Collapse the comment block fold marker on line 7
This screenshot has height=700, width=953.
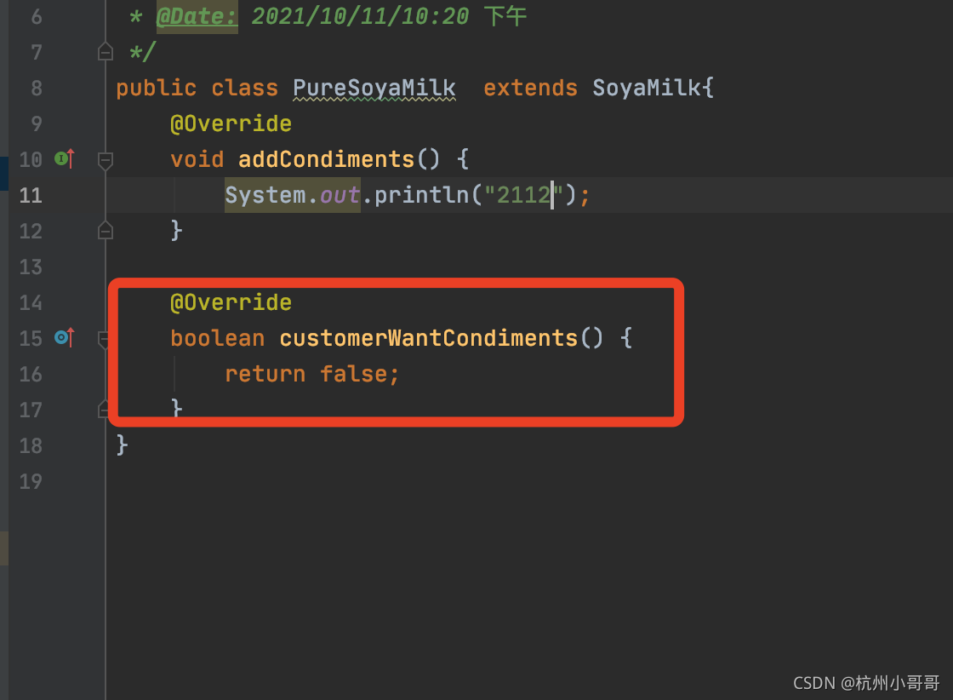click(x=106, y=52)
